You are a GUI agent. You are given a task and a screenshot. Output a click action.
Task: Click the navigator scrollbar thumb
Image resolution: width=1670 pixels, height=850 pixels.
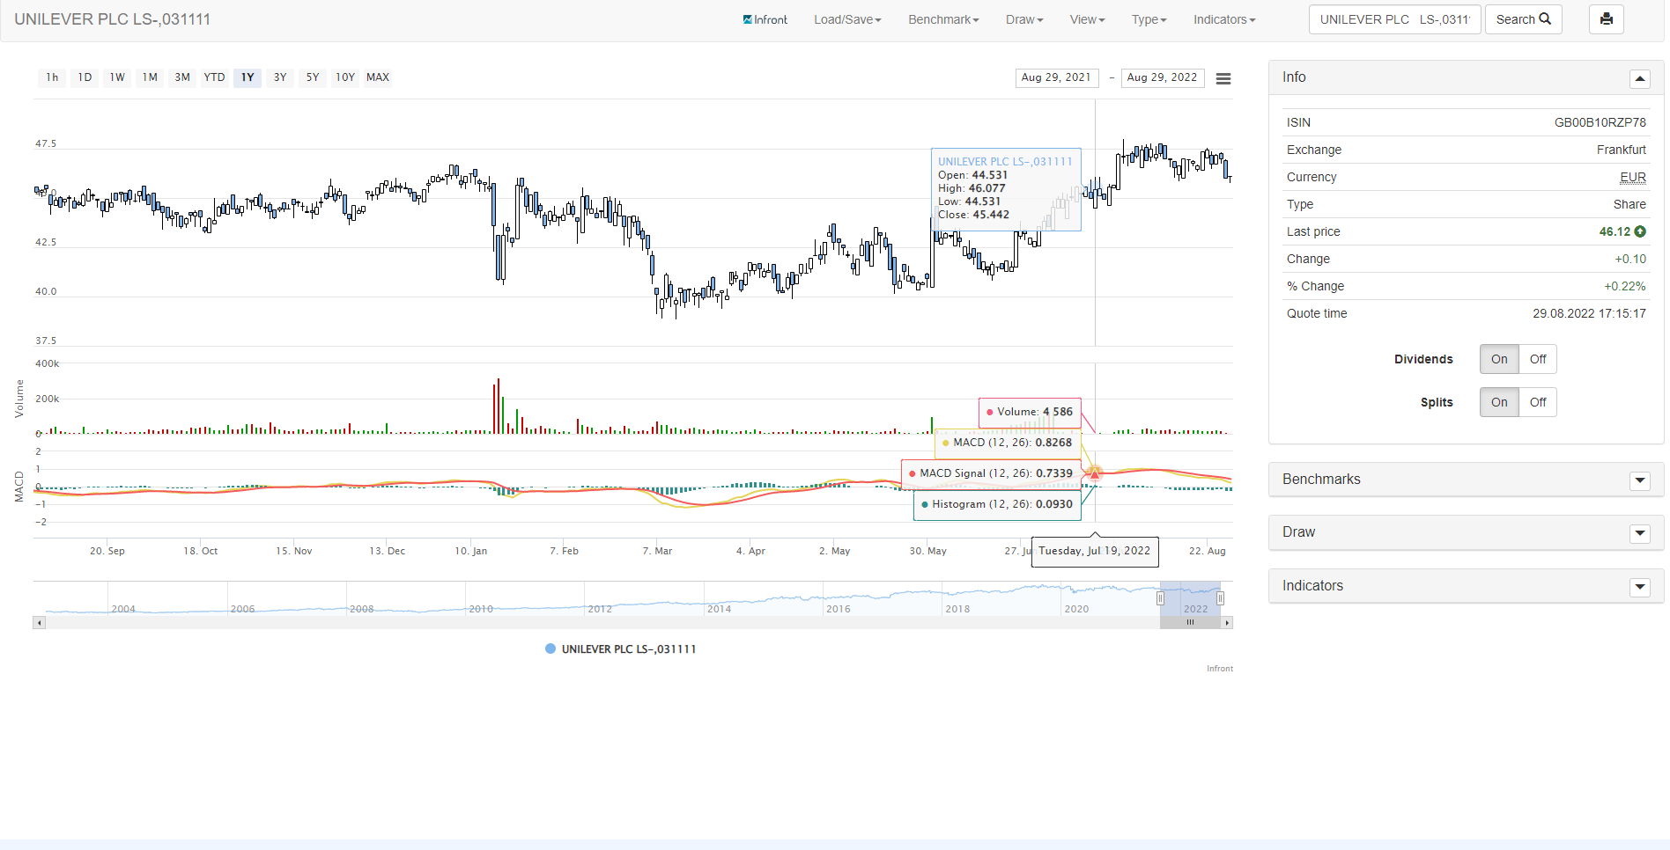pos(1190,623)
